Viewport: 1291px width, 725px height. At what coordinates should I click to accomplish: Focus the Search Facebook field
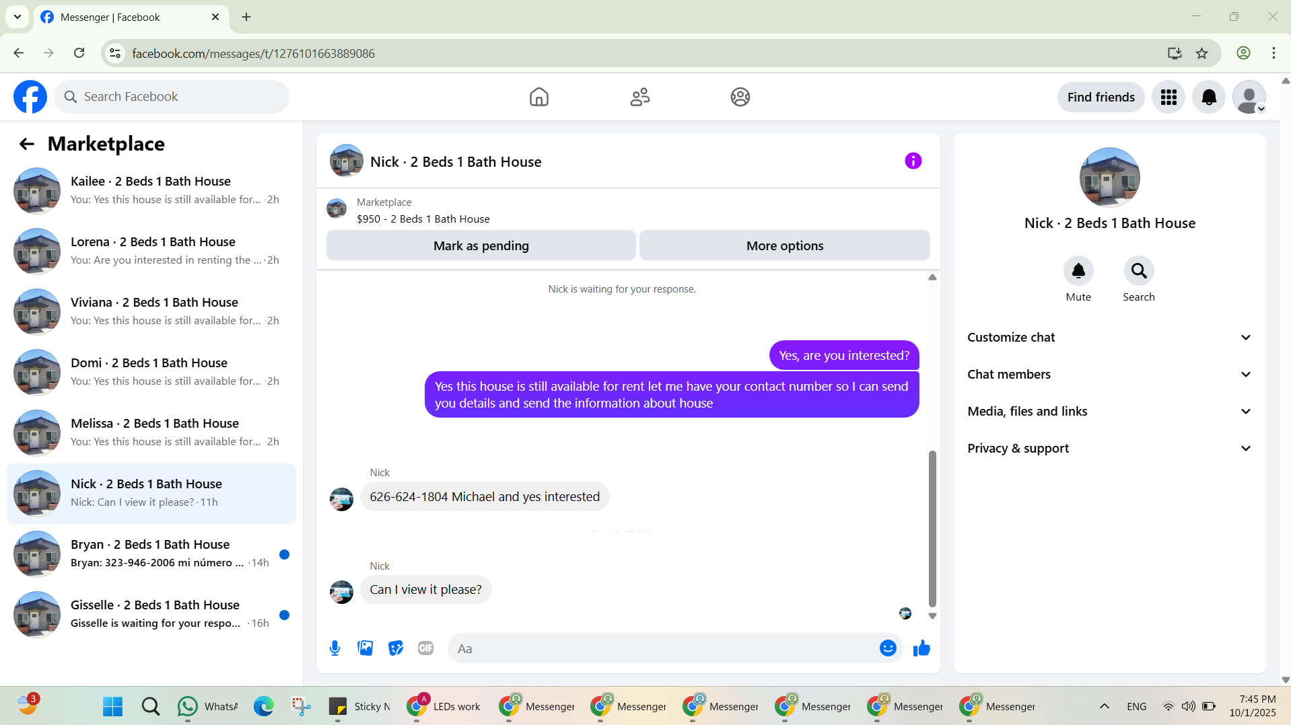(x=172, y=97)
